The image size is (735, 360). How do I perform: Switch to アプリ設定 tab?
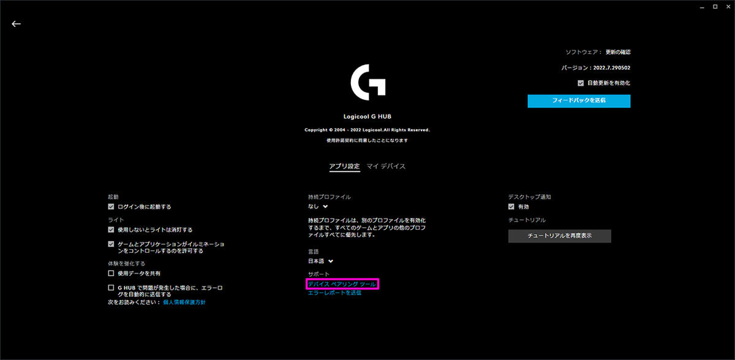pyautogui.click(x=345, y=167)
